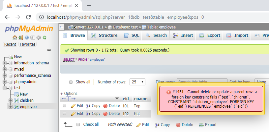Tick the checkbox for row 101

tap(65, 106)
